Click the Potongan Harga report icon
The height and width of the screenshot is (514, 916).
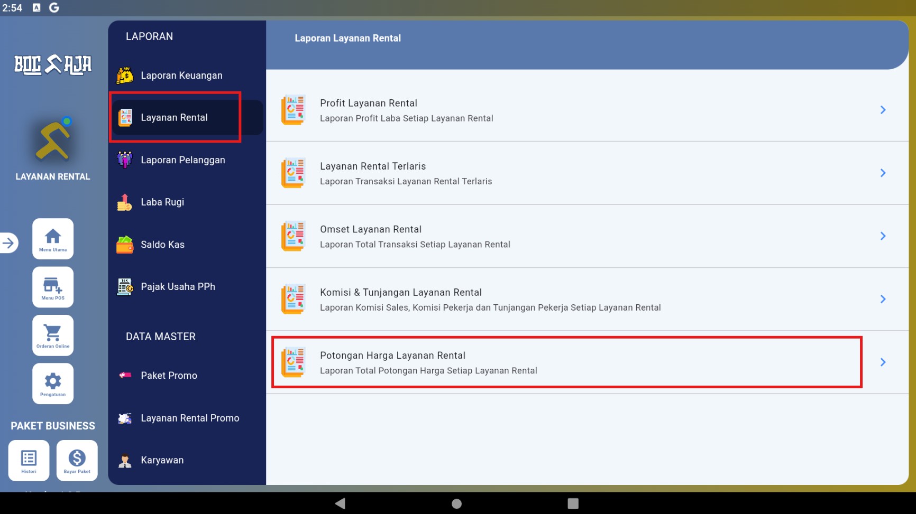coord(294,362)
